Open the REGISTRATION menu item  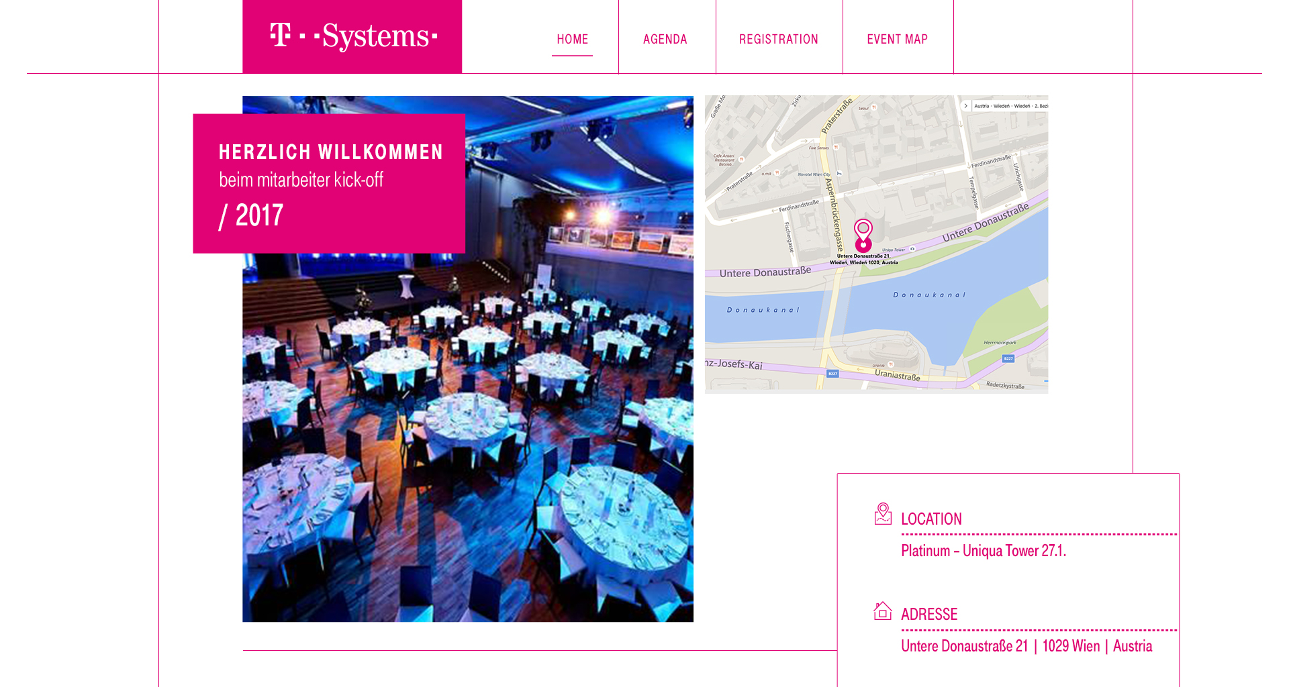[778, 39]
